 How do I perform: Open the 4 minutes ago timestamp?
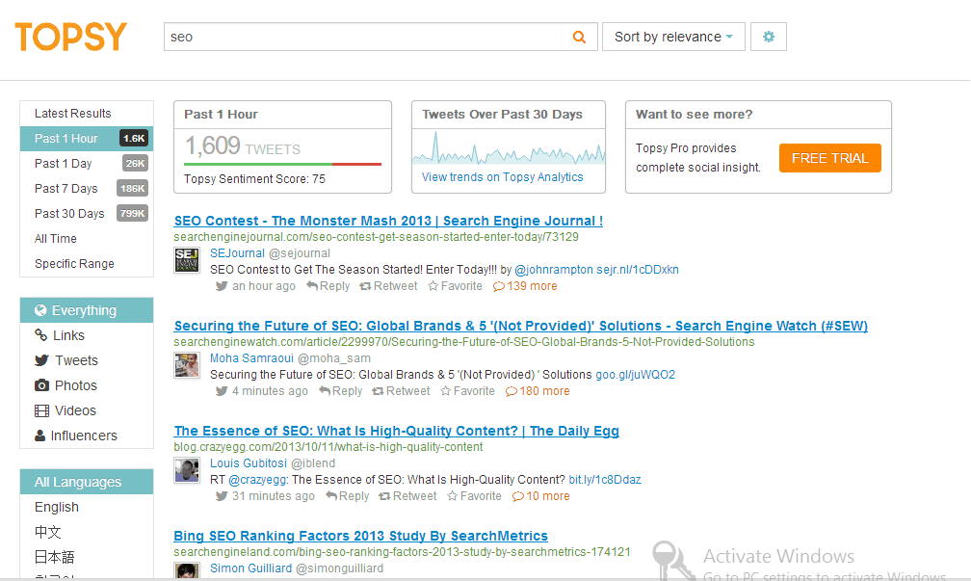point(270,391)
